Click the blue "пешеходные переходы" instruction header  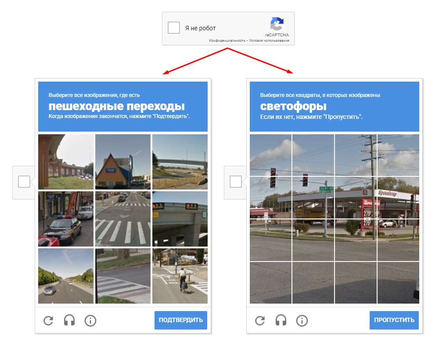click(x=123, y=107)
